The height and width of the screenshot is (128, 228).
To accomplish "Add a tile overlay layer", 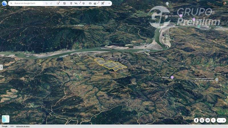I will point(84,3).
